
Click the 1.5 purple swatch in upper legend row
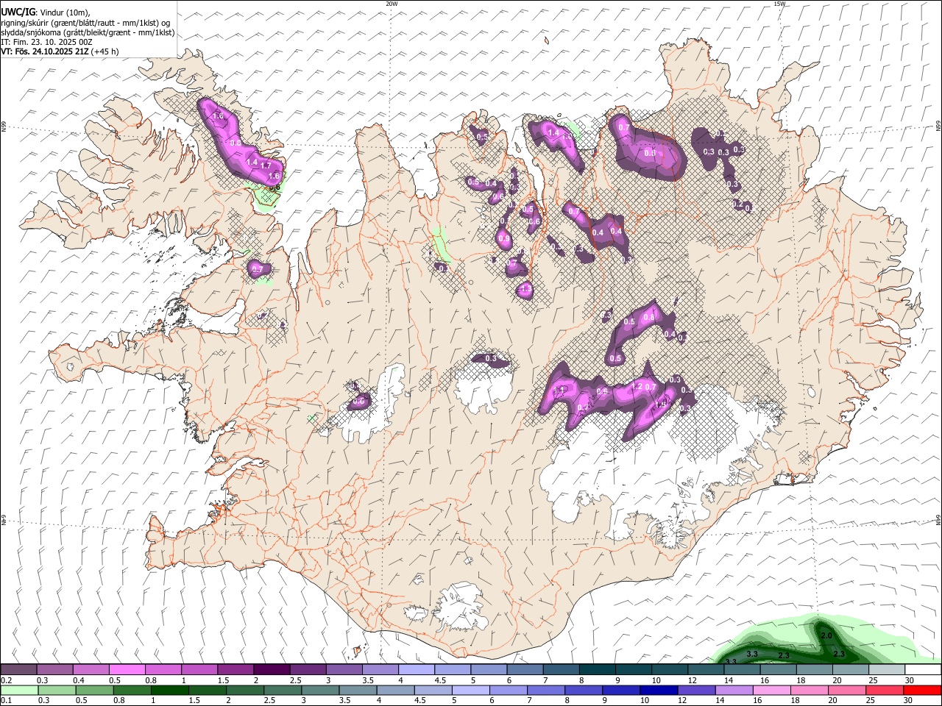tap(235, 670)
